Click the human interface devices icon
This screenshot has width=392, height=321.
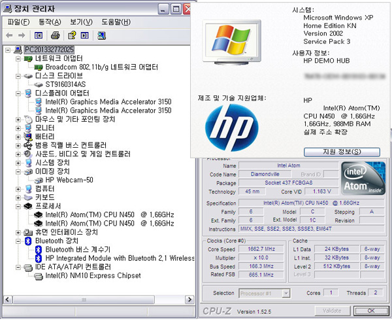click(28, 233)
